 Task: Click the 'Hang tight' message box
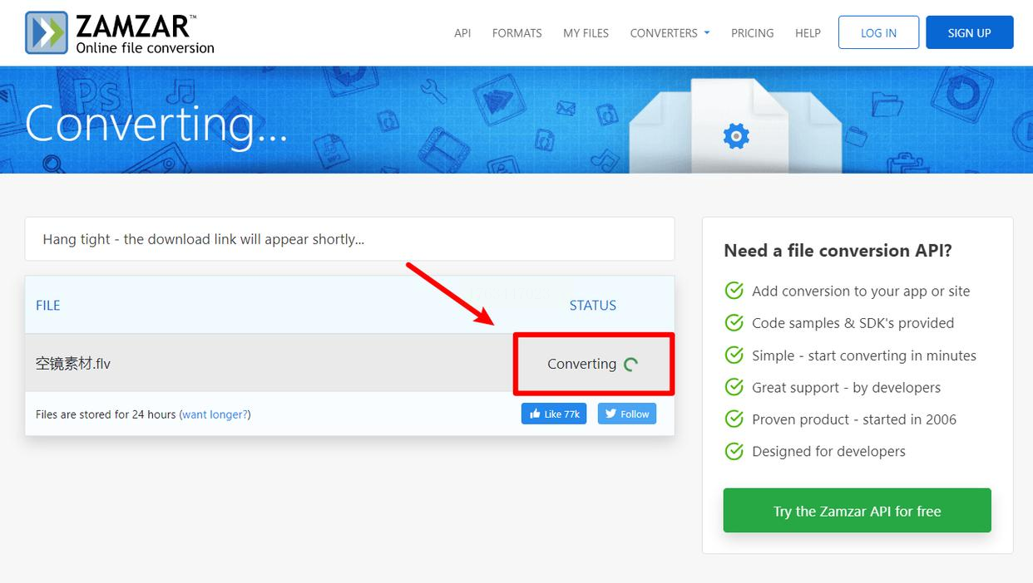tap(349, 239)
